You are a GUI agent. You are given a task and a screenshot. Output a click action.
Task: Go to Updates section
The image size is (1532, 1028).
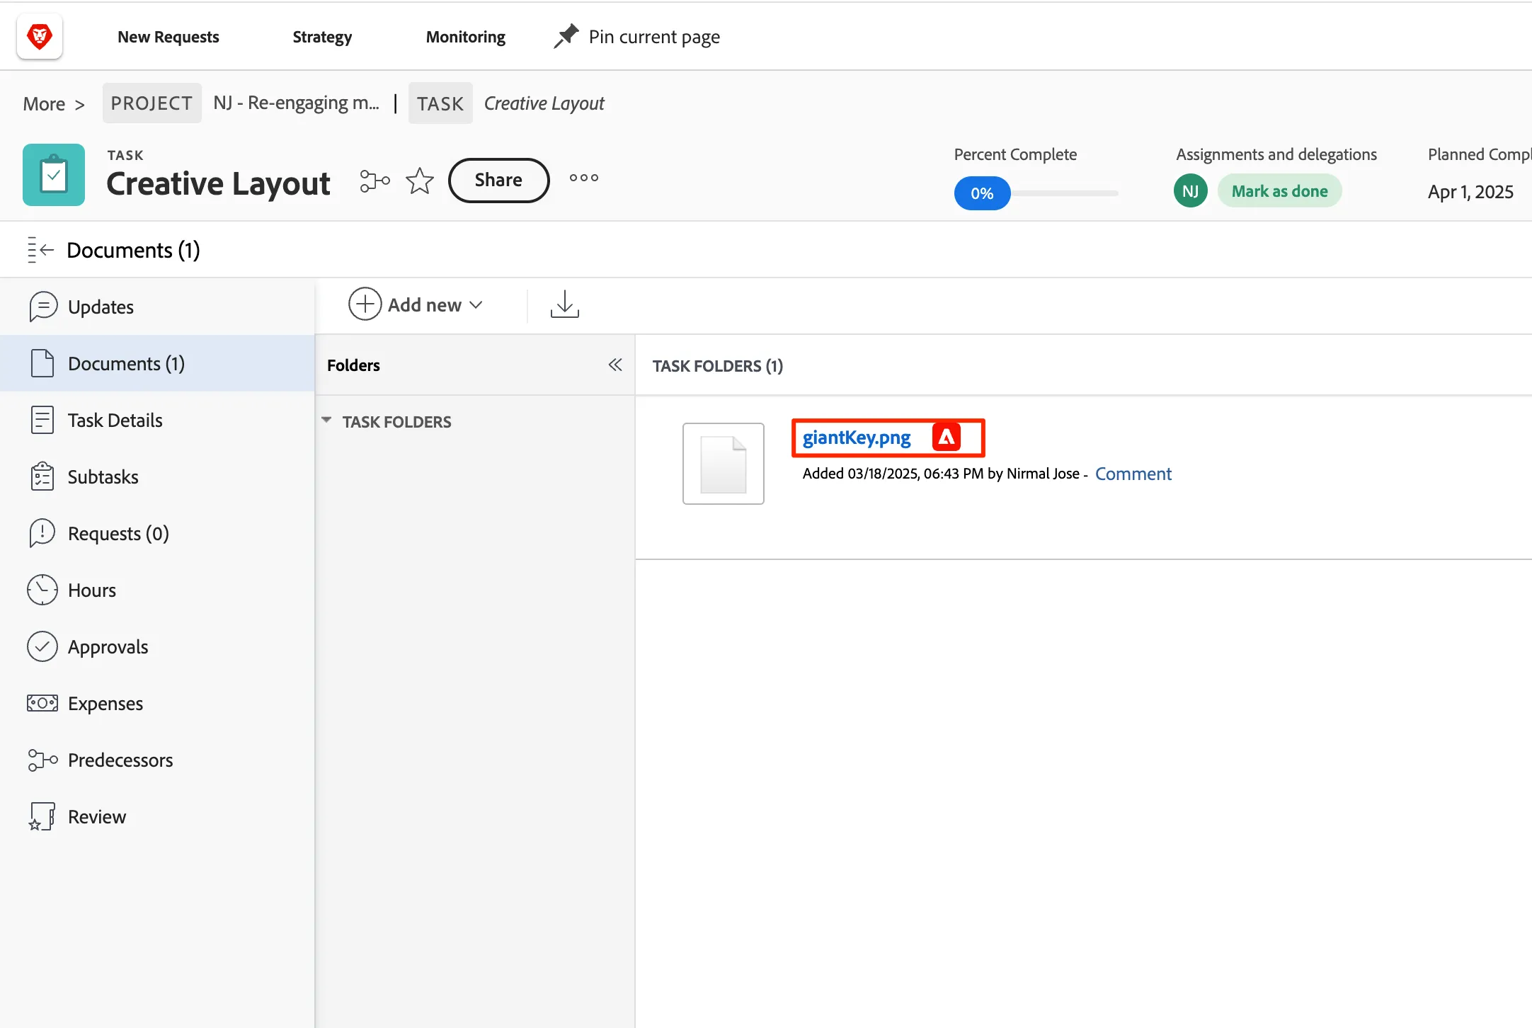click(157, 307)
